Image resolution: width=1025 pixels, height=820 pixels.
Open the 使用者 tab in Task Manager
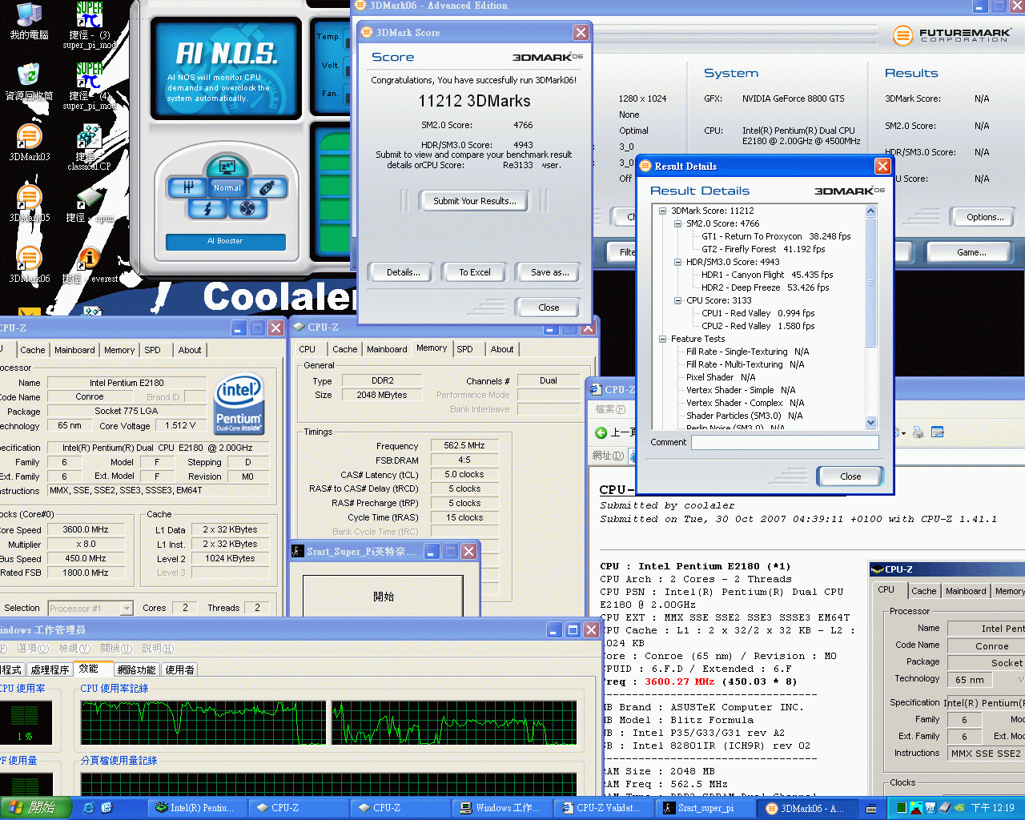point(180,669)
